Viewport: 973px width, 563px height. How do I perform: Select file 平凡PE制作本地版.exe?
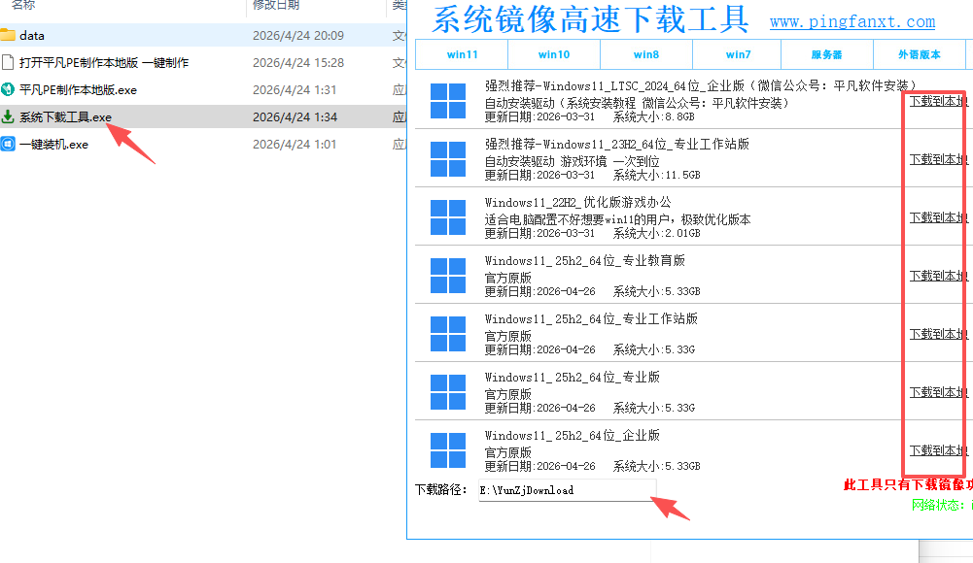click(x=78, y=90)
